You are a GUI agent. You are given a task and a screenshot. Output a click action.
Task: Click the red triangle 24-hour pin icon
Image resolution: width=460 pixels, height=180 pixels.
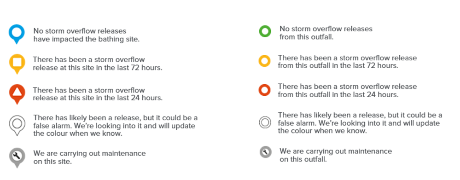click(17, 94)
